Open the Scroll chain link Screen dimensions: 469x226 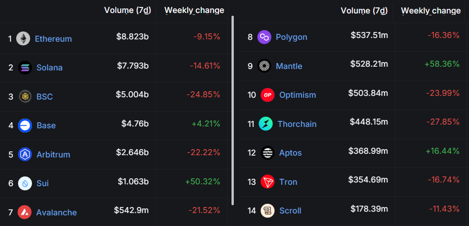(x=290, y=211)
